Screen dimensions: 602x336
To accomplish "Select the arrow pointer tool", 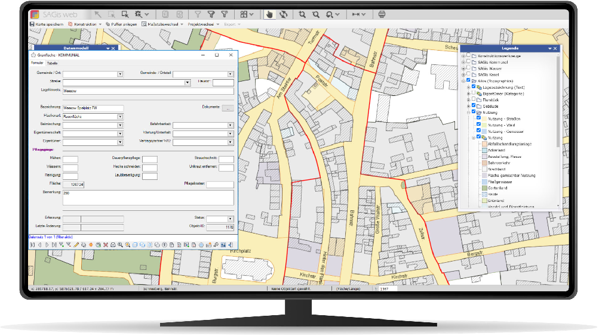I will (97, 14).
